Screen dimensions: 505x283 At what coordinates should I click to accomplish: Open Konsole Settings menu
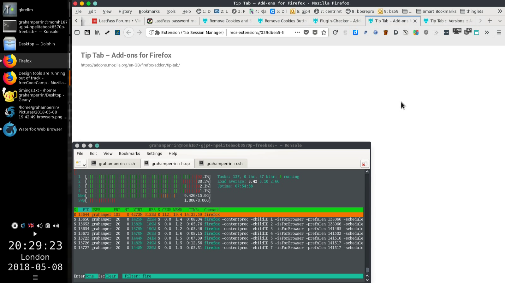[154, 154]
